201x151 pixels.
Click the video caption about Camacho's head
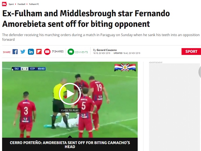tap(70, 145)
